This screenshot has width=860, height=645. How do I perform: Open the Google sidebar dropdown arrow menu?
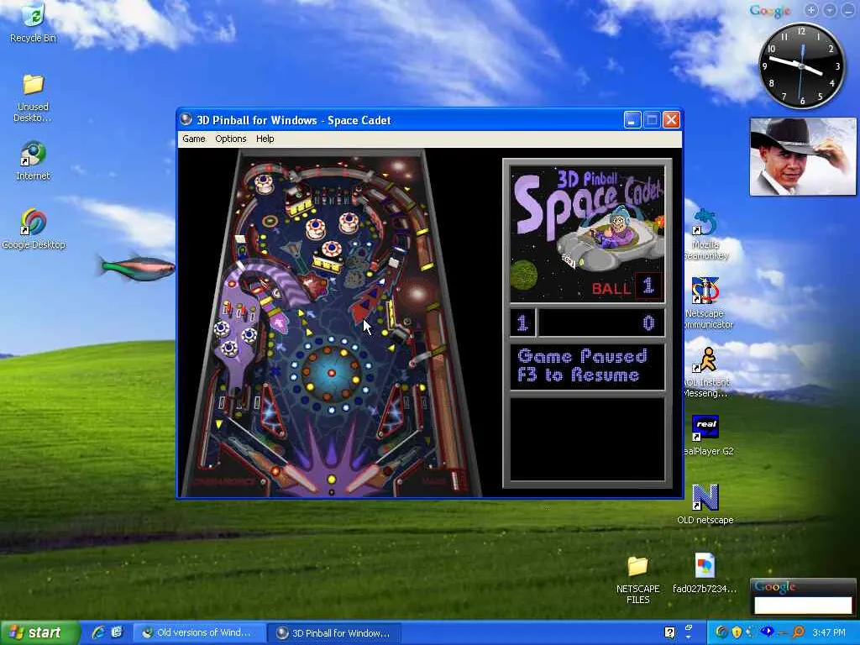click(x=830, y=10)
